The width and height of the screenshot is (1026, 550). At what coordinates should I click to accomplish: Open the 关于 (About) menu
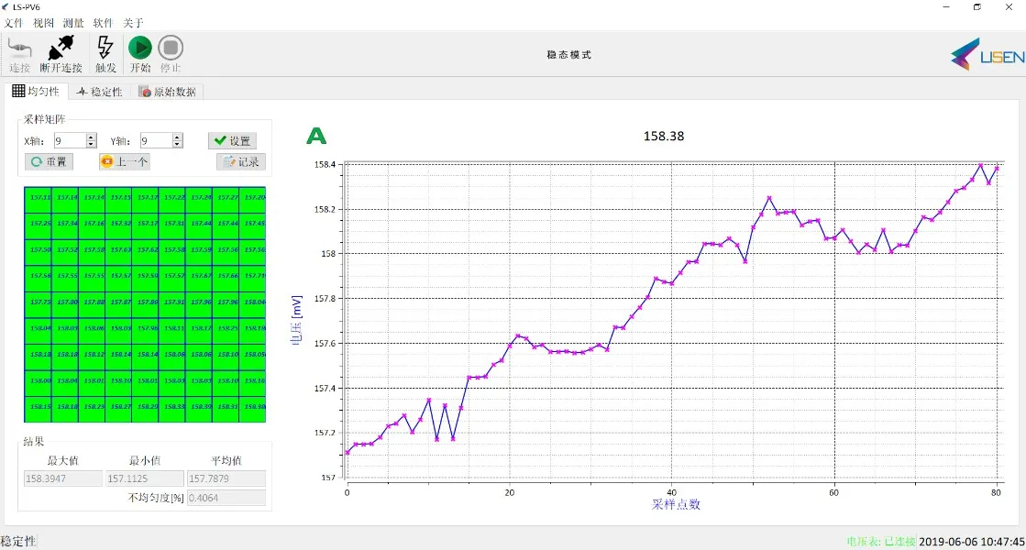pyautogui.click(x=133, y=23)
